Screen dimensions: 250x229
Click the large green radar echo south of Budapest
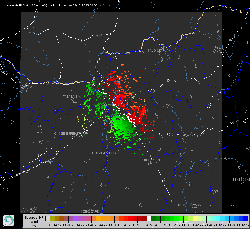click(123, 127)
